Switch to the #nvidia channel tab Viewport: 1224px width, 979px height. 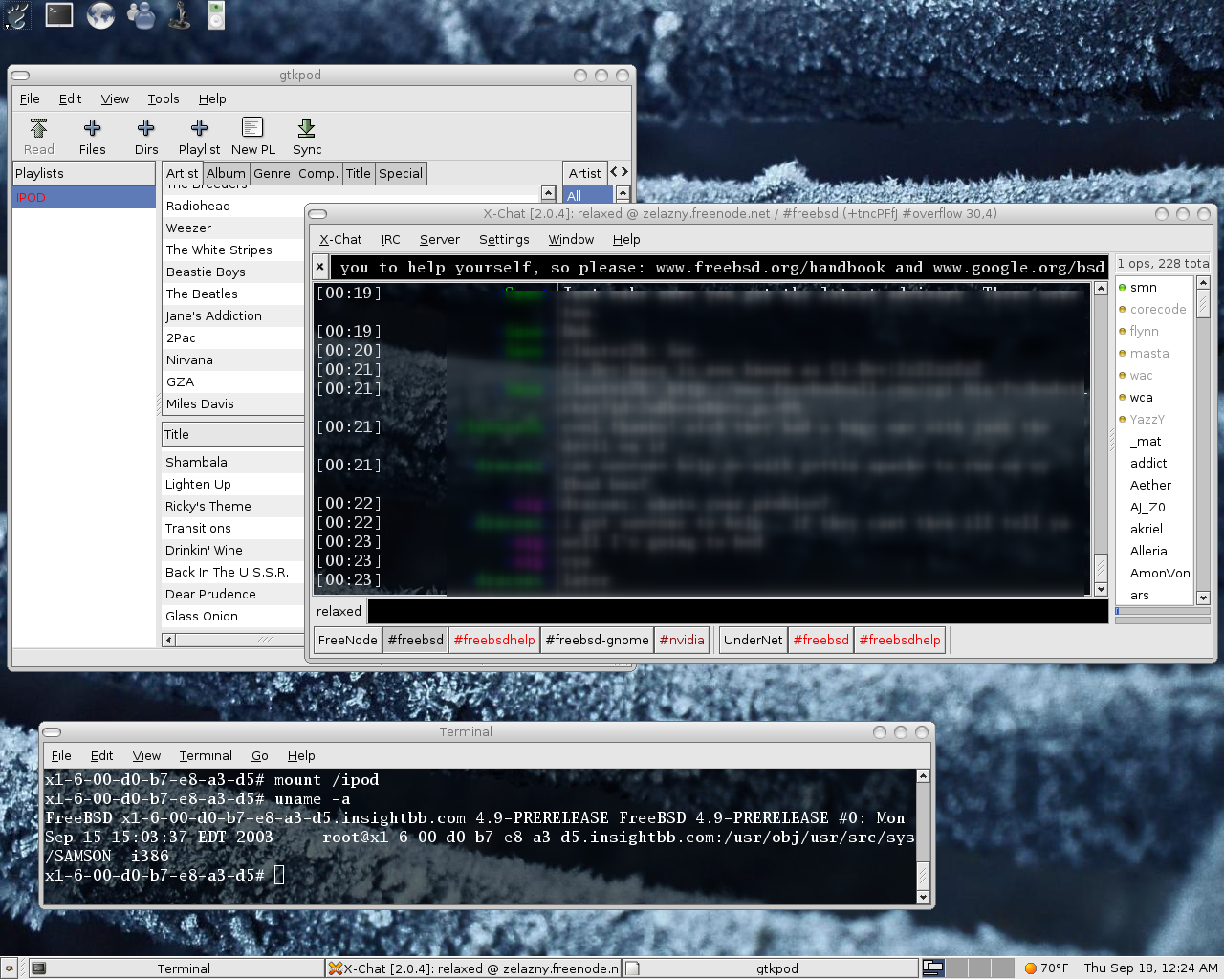pos(682,641)
